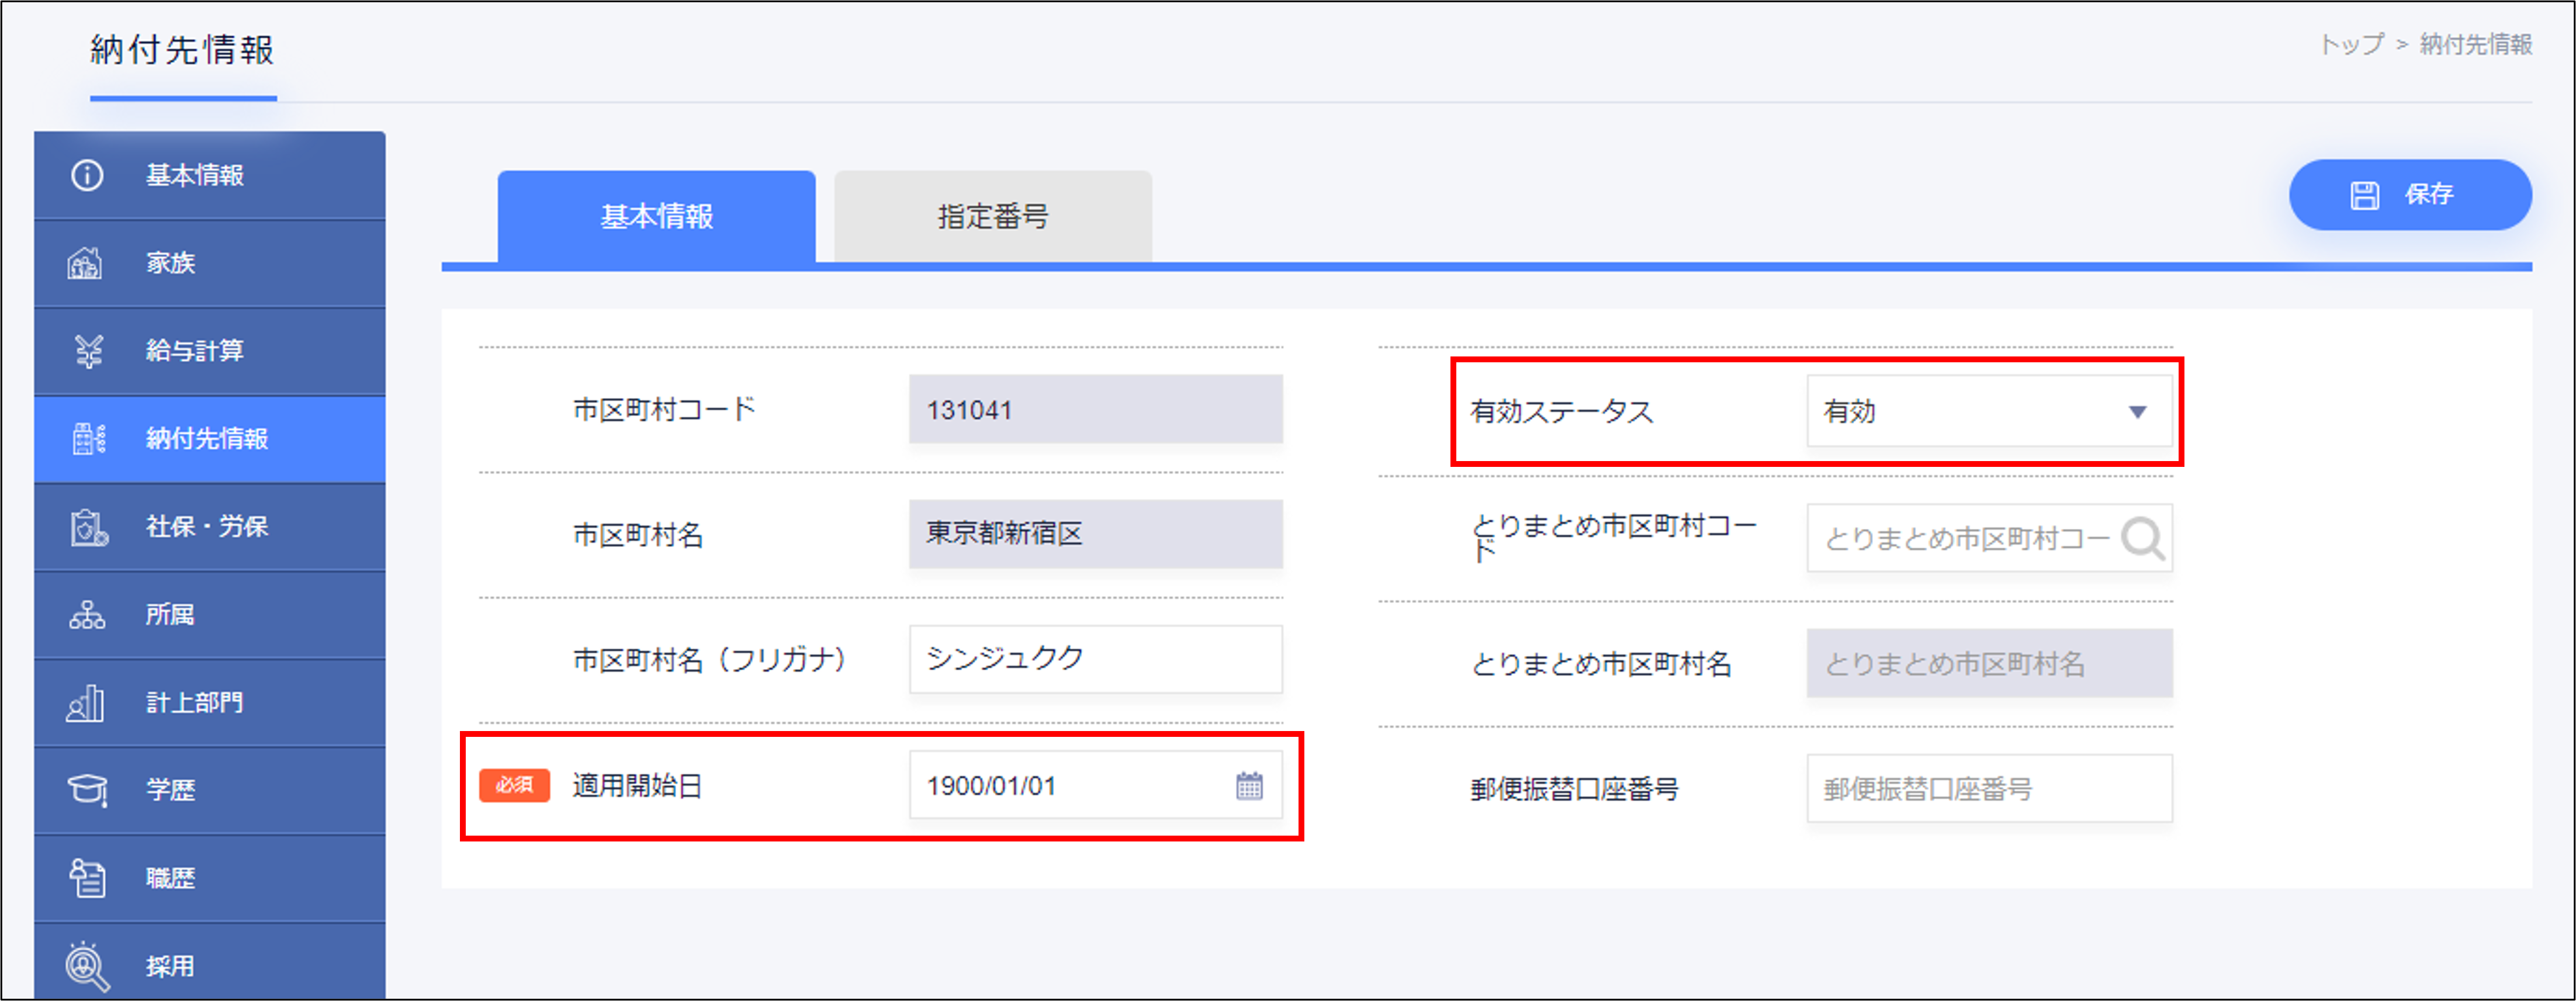Viewport: 2576px width, 1001px height.
Task: Click the 基本情報 info icon in sidebar
Action: tap(86, 175)
